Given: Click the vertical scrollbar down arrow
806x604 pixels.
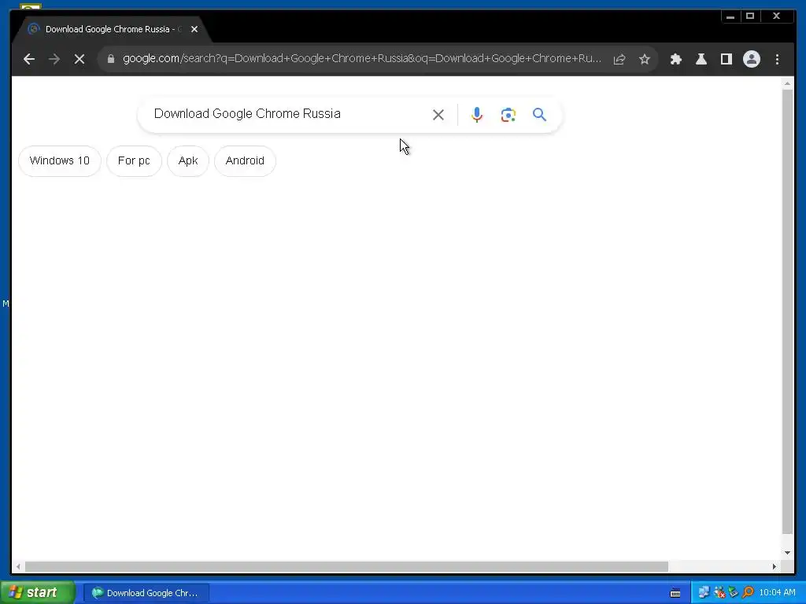Looking at the screenshot, I should click(787, 553).
